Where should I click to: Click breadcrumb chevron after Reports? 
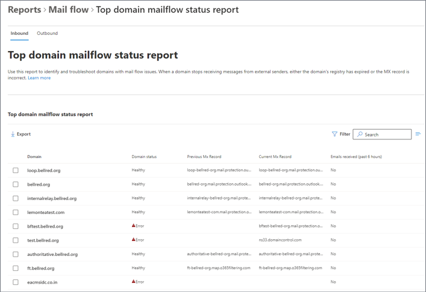click(45, 10)
